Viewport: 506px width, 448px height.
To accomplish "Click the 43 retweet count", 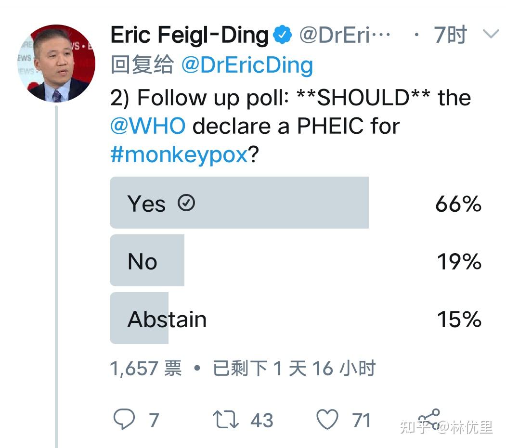I will [x=262, y=420].
